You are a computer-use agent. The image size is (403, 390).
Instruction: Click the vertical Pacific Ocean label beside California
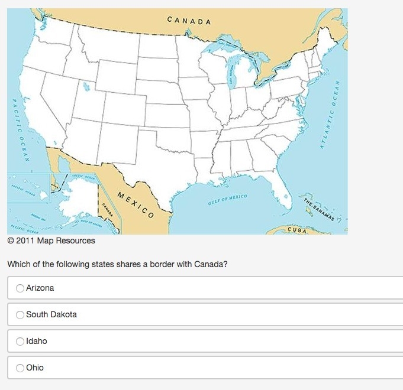[20, 131]
